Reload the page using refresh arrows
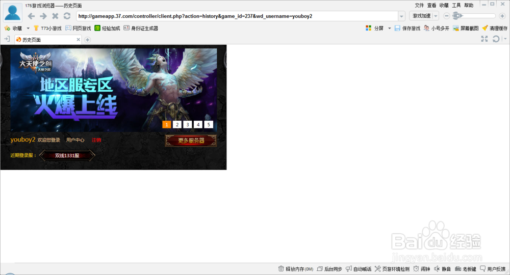This screenshot has height=275, width=510. point(67,16)
